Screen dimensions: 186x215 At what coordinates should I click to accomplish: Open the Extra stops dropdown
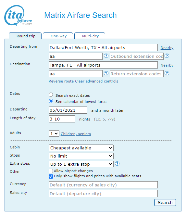point(81,164)
